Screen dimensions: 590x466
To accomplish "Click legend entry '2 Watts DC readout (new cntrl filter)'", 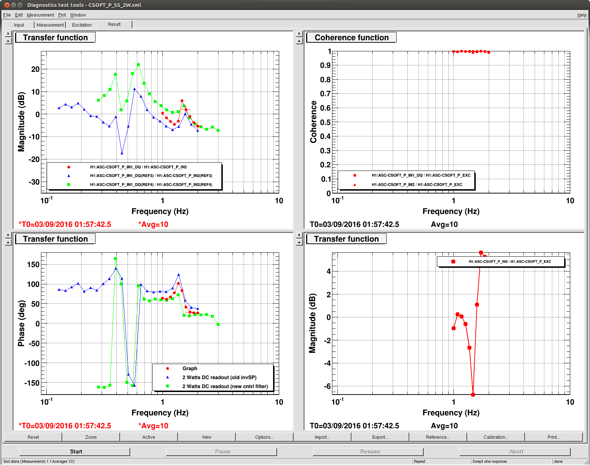I will coord(225,386).
